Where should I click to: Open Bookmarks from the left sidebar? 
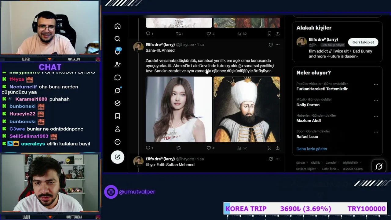(x=118, y=116)
